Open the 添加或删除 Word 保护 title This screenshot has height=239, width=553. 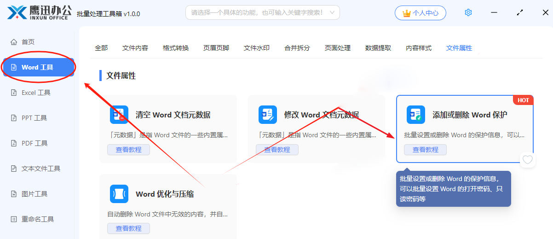(470, 115)
